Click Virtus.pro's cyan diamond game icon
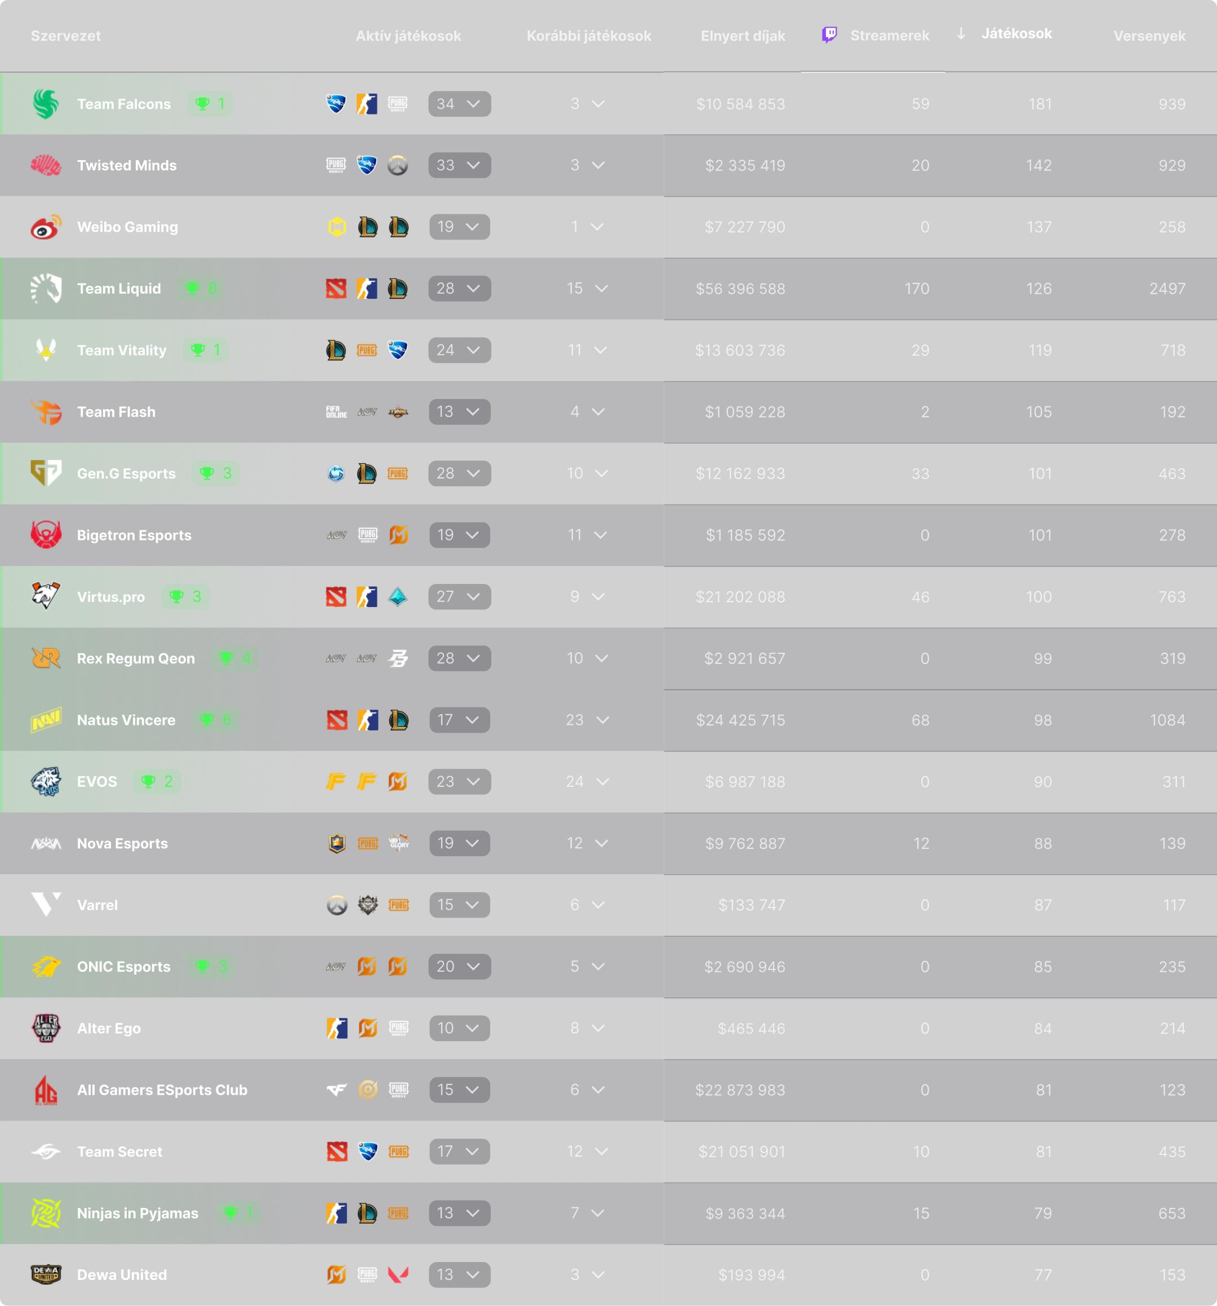The image size is (1217, 1306). pyautogui.click(x=398, y=596)
